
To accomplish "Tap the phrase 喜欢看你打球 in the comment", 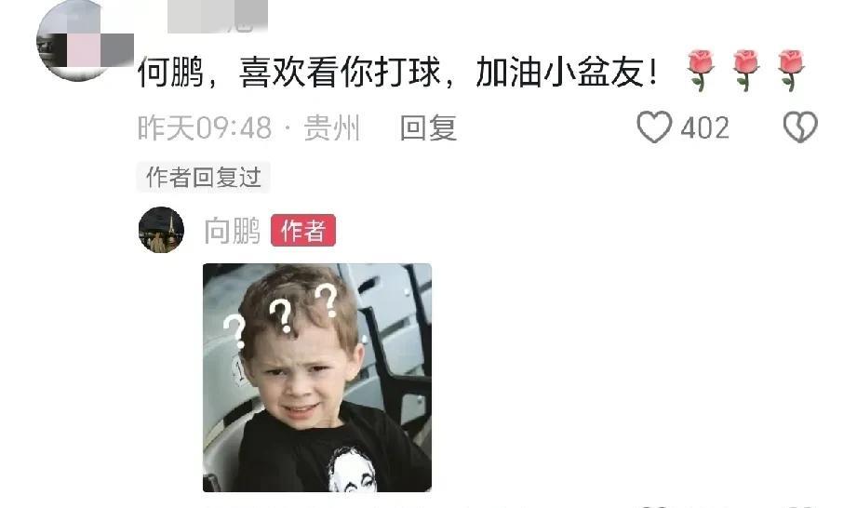I will point(340,72).
